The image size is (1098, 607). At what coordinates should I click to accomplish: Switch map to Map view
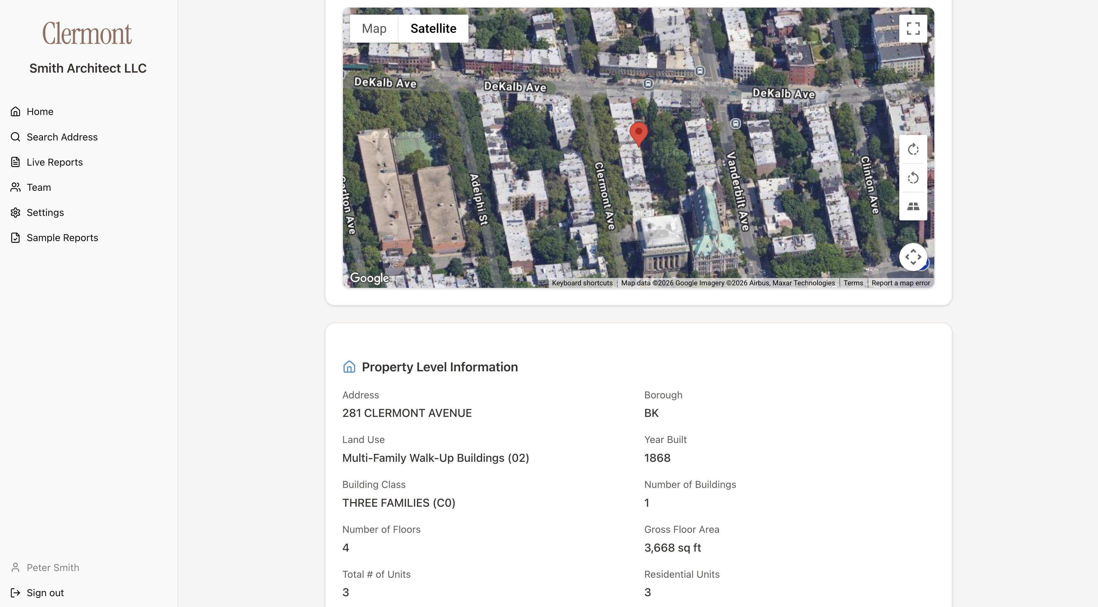click(374, 29)
